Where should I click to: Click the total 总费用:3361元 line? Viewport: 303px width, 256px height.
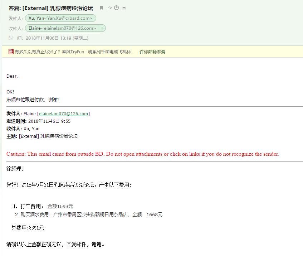click(x=28, y=228)
